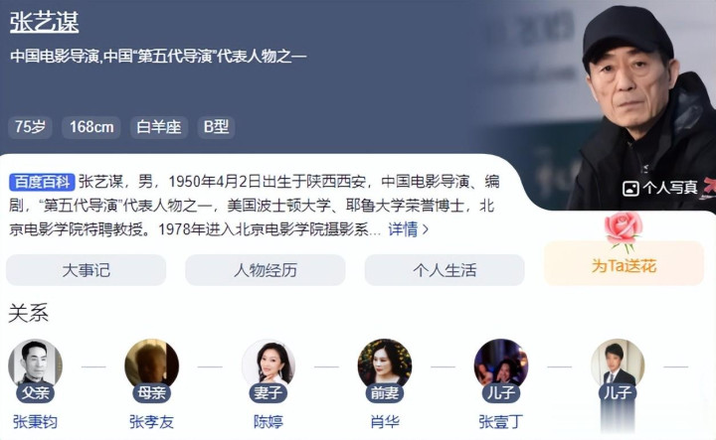Image resolution: width=716 pixels, height=440 pixels.
Task: Open the 张艺谋 title link
Action: (x=45, y=22)
